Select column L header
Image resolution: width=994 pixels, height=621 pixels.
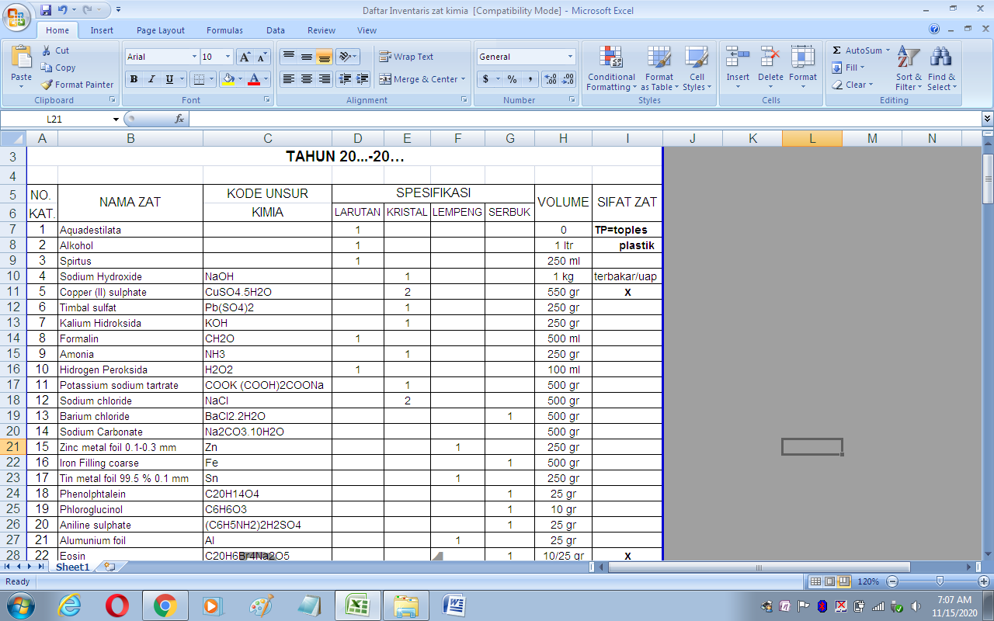tap(812, 138)
